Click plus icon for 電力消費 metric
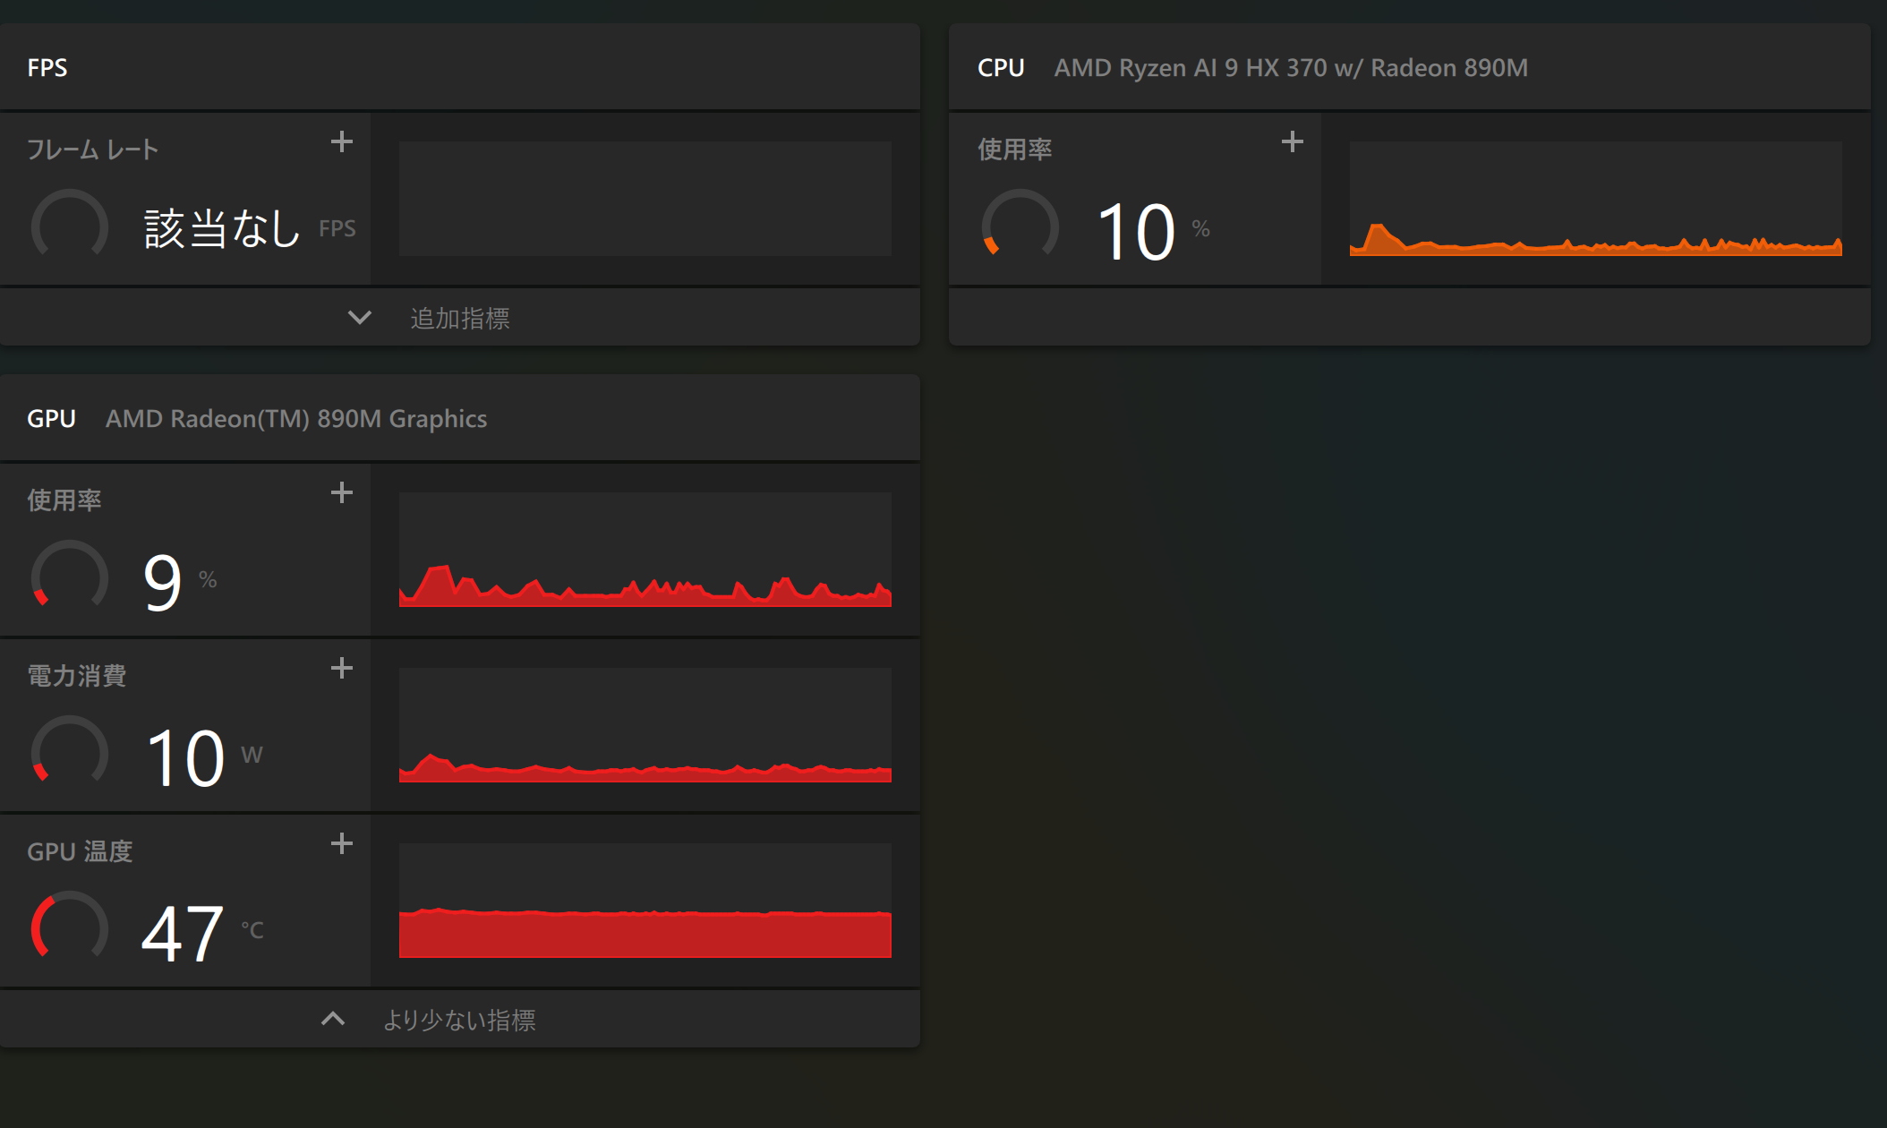 click(x=341, y=668)
